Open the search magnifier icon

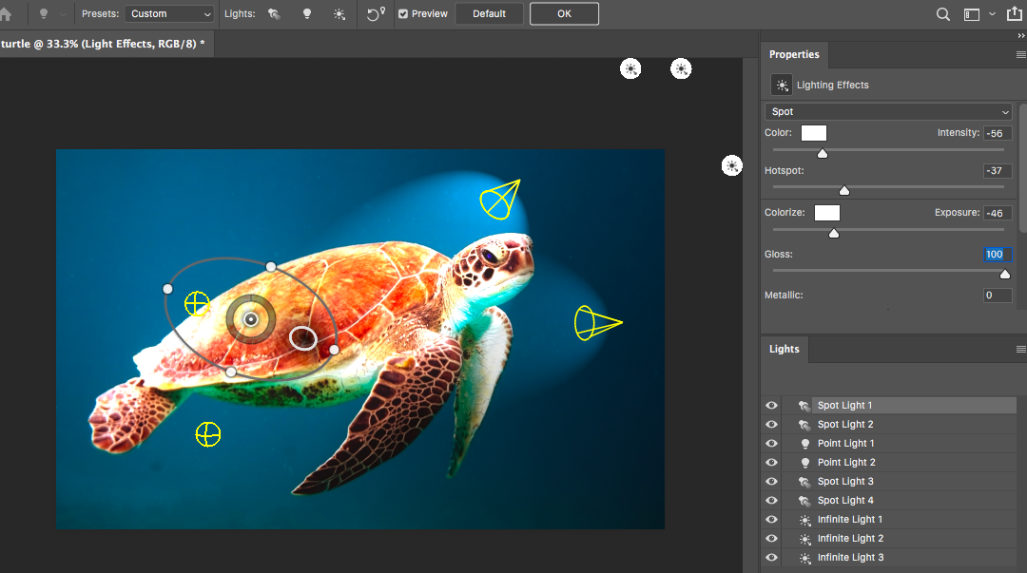pos(942,14)
